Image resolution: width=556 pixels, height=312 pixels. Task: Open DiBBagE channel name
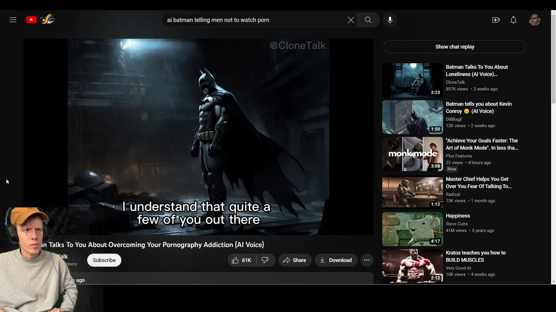(454, 119)
